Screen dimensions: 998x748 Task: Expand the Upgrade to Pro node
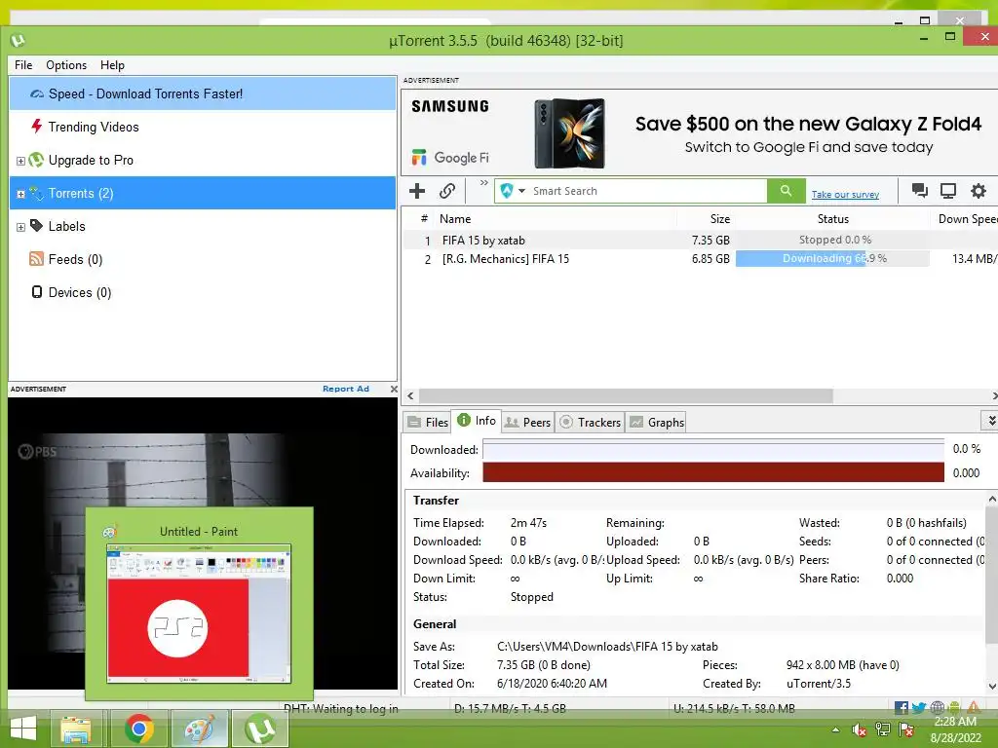click(x=20, y=161)
